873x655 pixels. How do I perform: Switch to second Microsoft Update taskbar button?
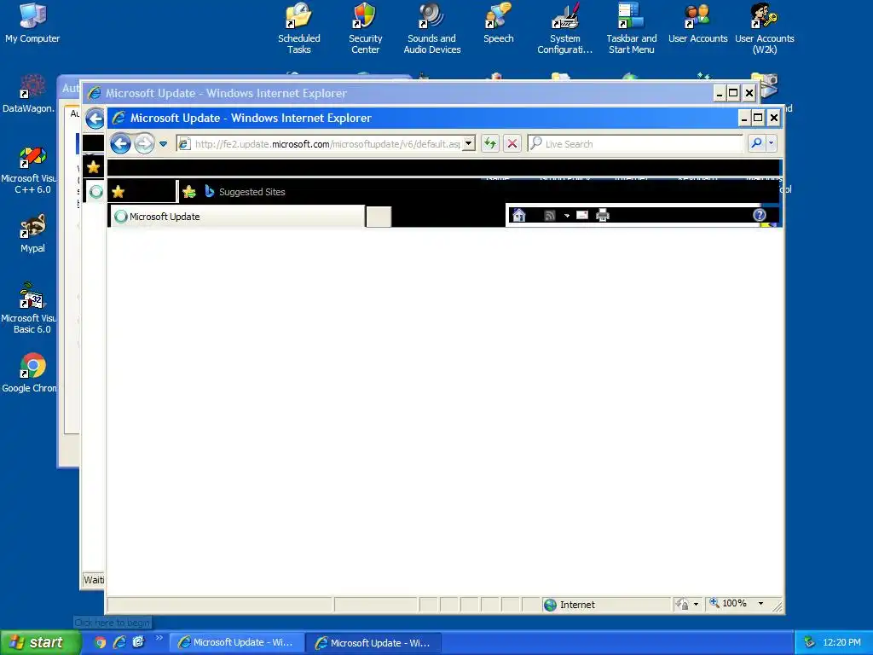374,643
